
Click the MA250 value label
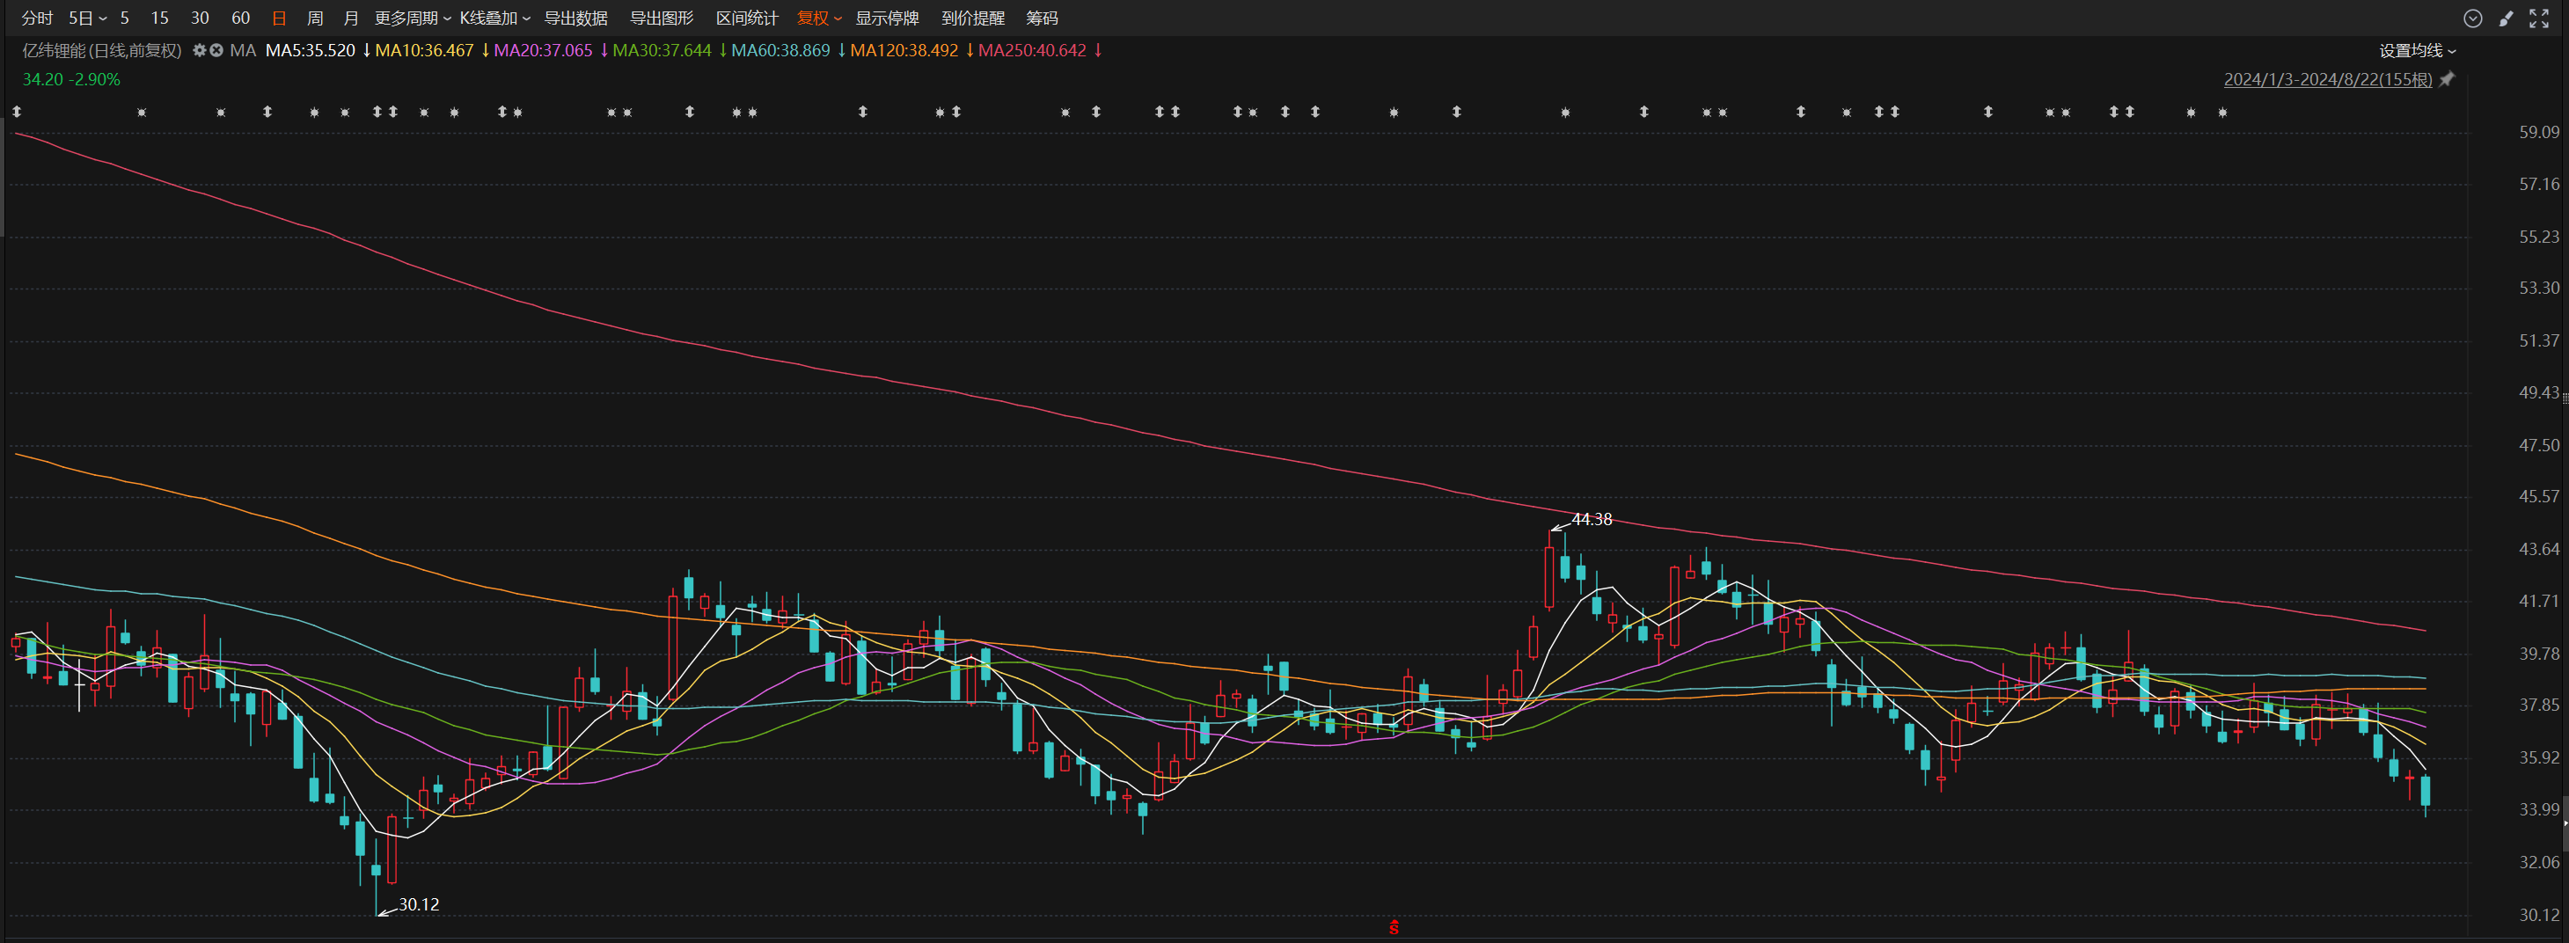[1032, 50]
